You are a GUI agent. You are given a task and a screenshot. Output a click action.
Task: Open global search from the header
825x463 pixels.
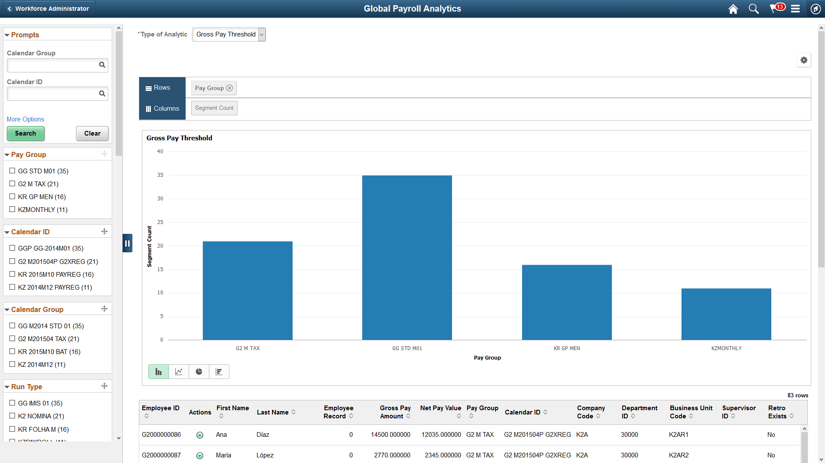pos(753,9)
